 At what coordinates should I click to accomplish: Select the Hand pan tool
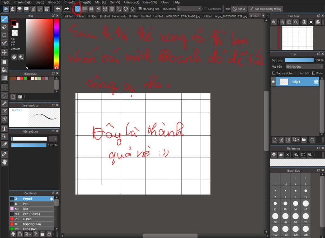click(4, 162)
